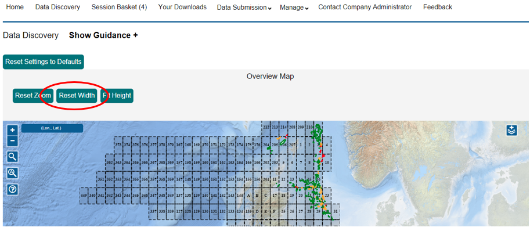Select quadrant 359 on the map
Viewport: 530px width, 231px height.
click(x=171, y=179)
